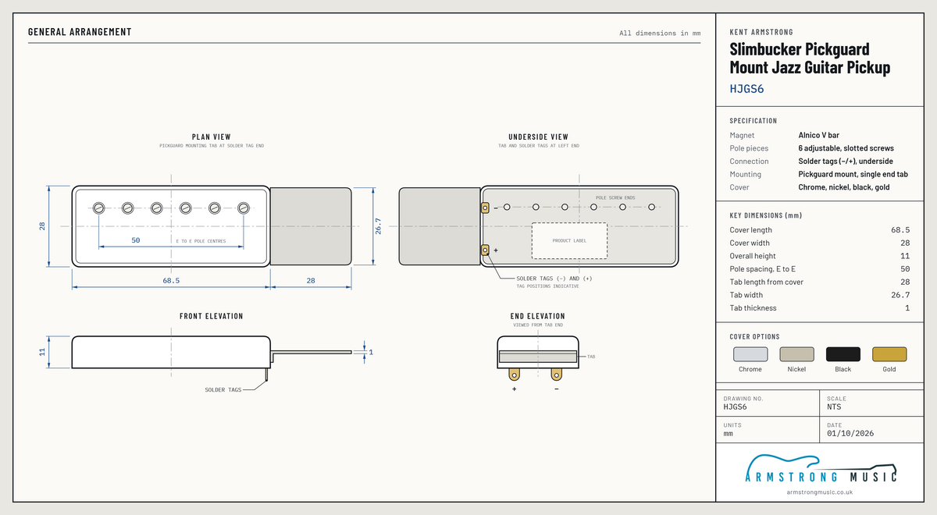Click the 'Slimbucker Pickguard Mount Jazz Guitar Pickup' title

810,59
